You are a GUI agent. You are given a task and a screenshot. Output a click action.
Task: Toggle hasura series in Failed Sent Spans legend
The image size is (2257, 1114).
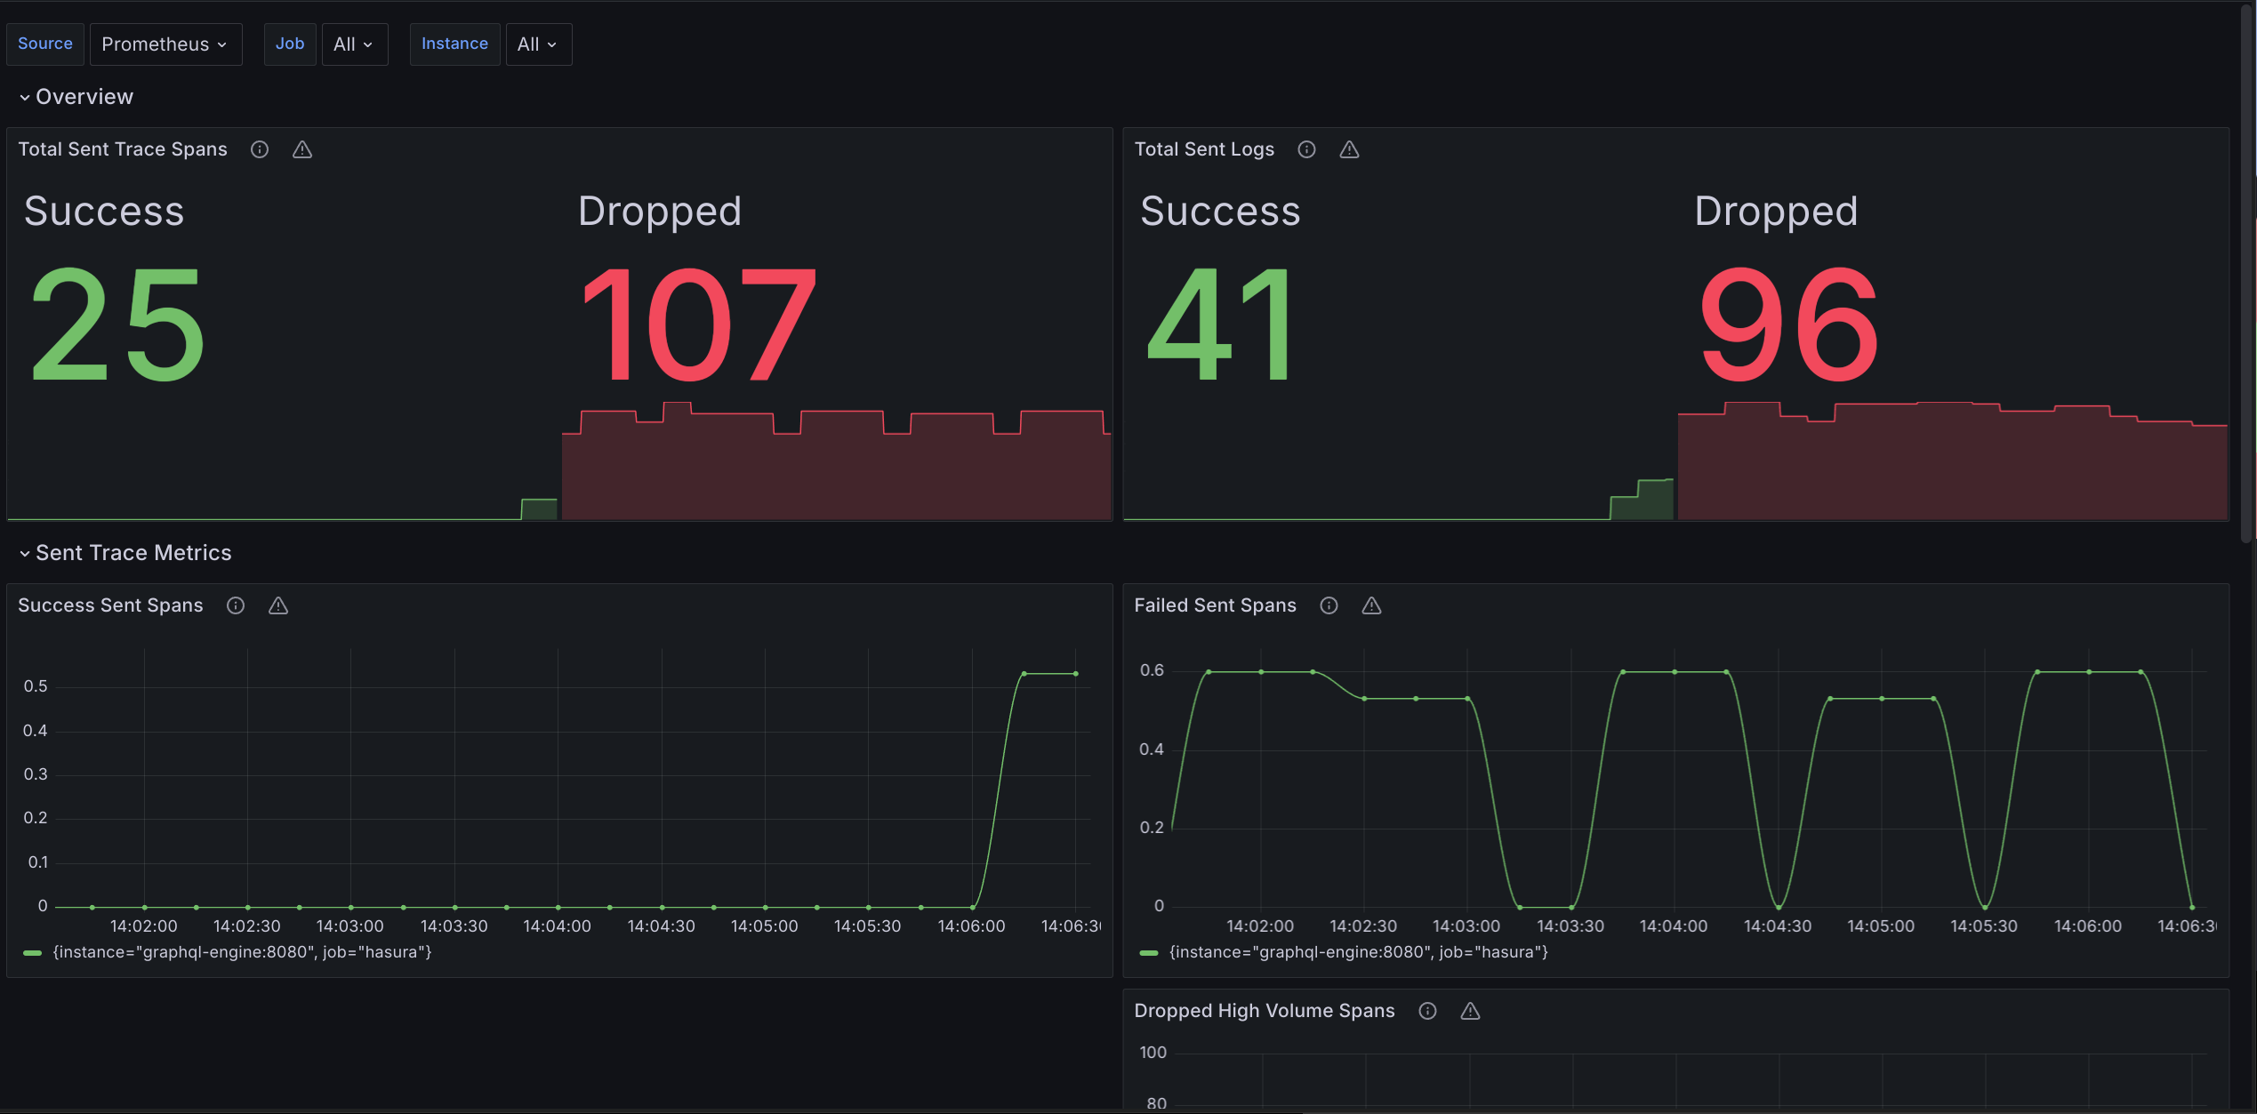pos(1358,952)
